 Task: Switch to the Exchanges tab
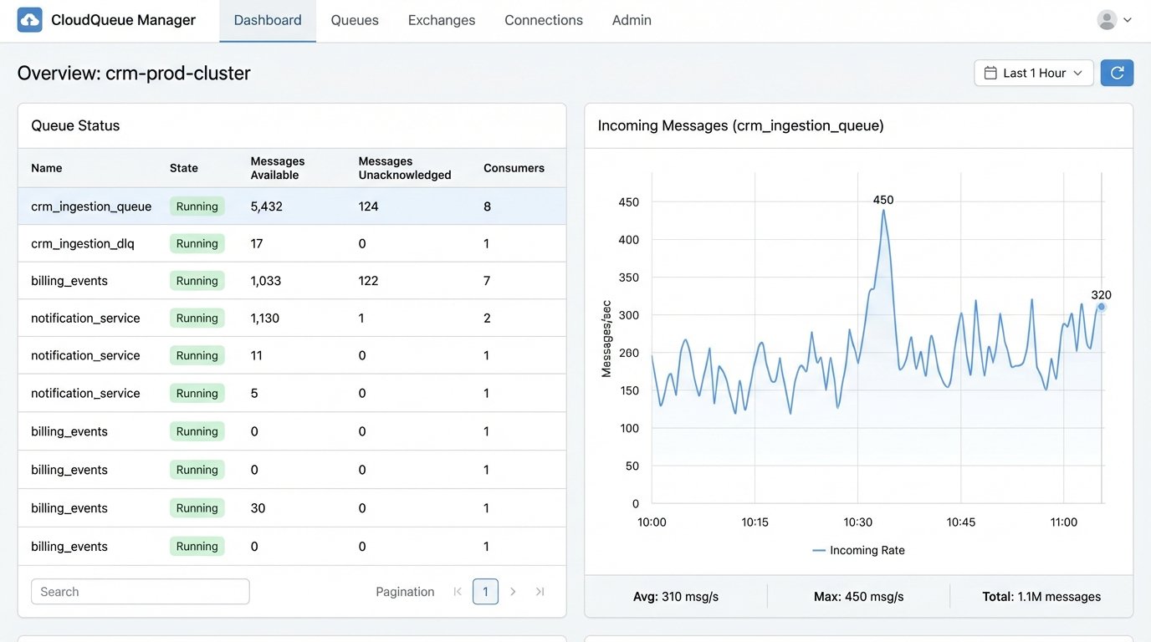[441, 19]
